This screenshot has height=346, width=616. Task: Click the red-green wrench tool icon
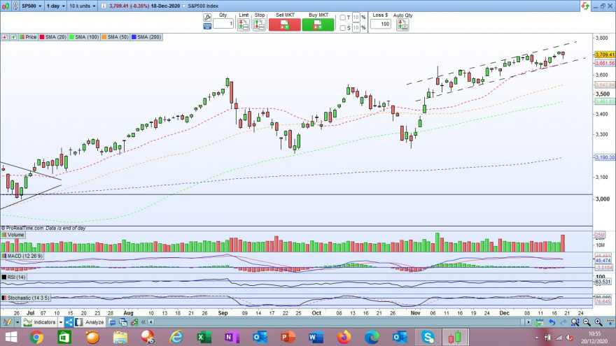(134, 322)
